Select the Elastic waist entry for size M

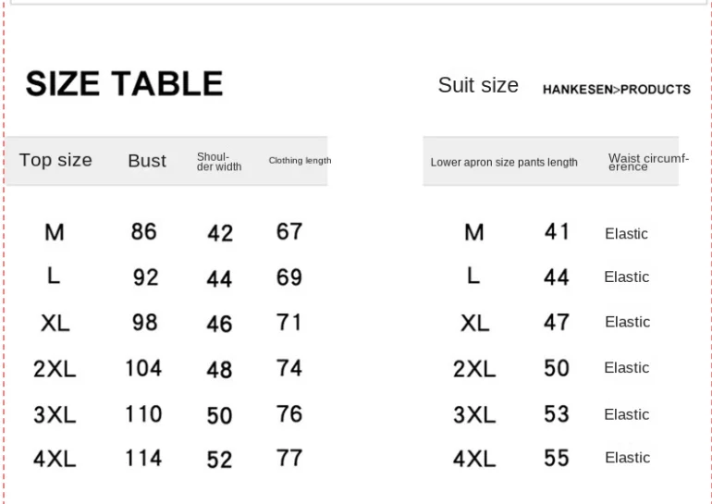point(626,234)
